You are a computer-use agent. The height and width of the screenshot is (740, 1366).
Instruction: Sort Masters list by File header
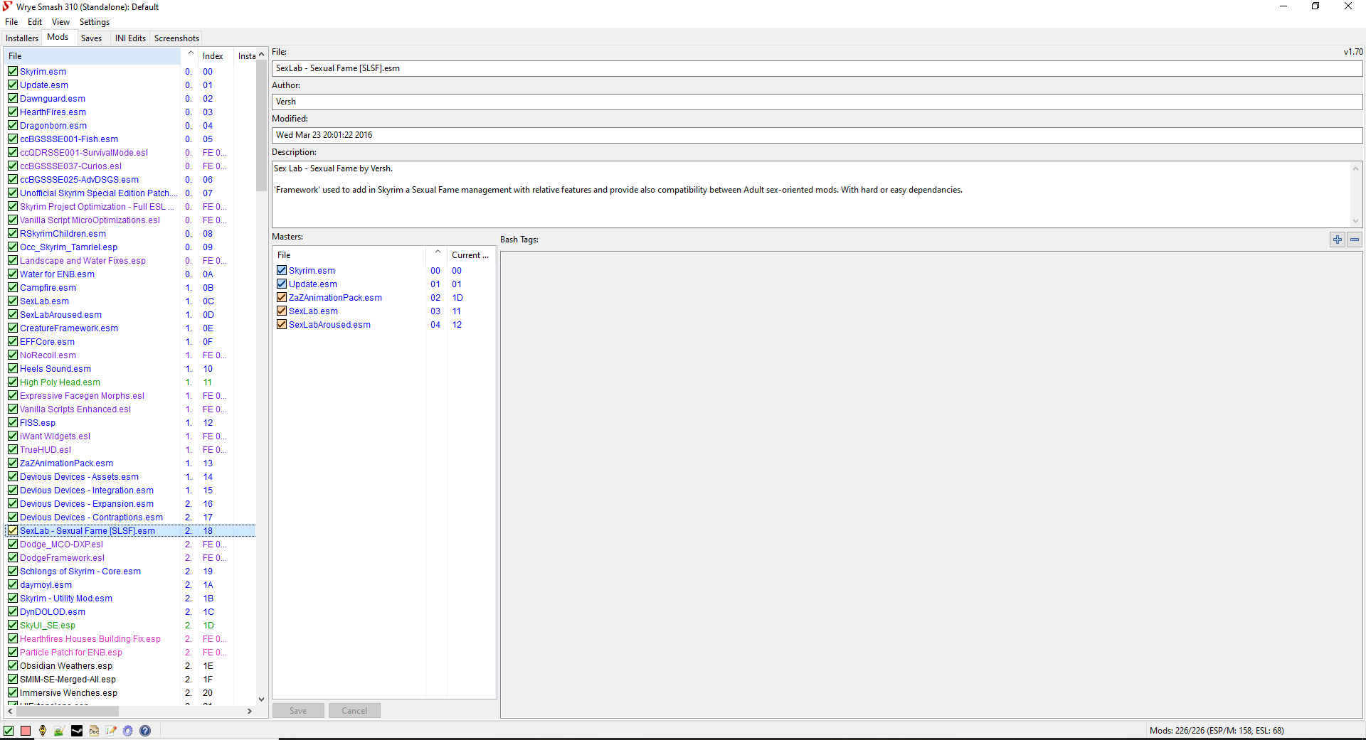(x=349, y=254)
